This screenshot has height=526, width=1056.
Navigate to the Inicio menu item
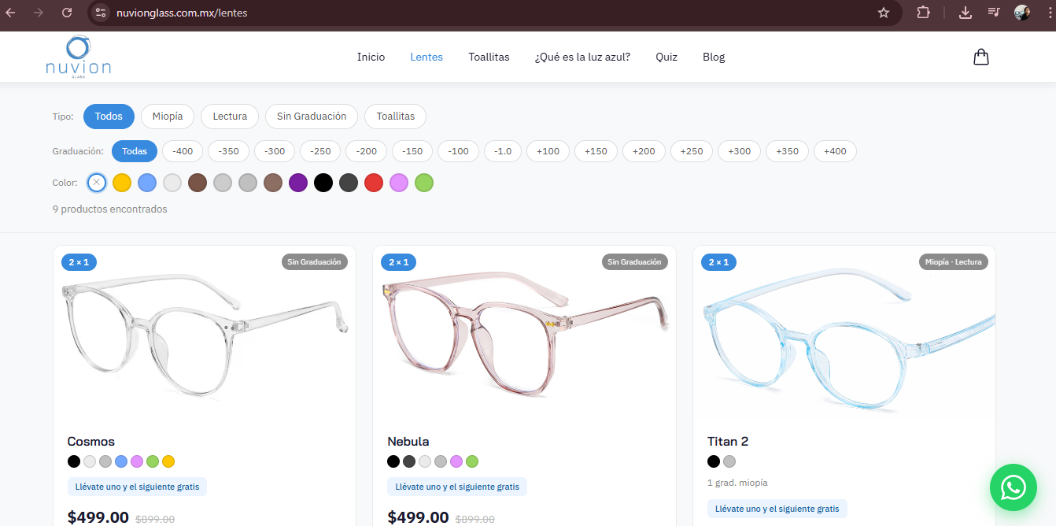[x=371, y=57]
